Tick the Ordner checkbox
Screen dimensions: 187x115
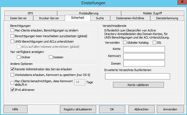tap(19, 57)
